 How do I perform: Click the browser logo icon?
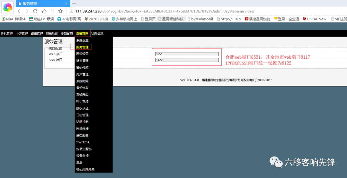click(x=8, y=8)
